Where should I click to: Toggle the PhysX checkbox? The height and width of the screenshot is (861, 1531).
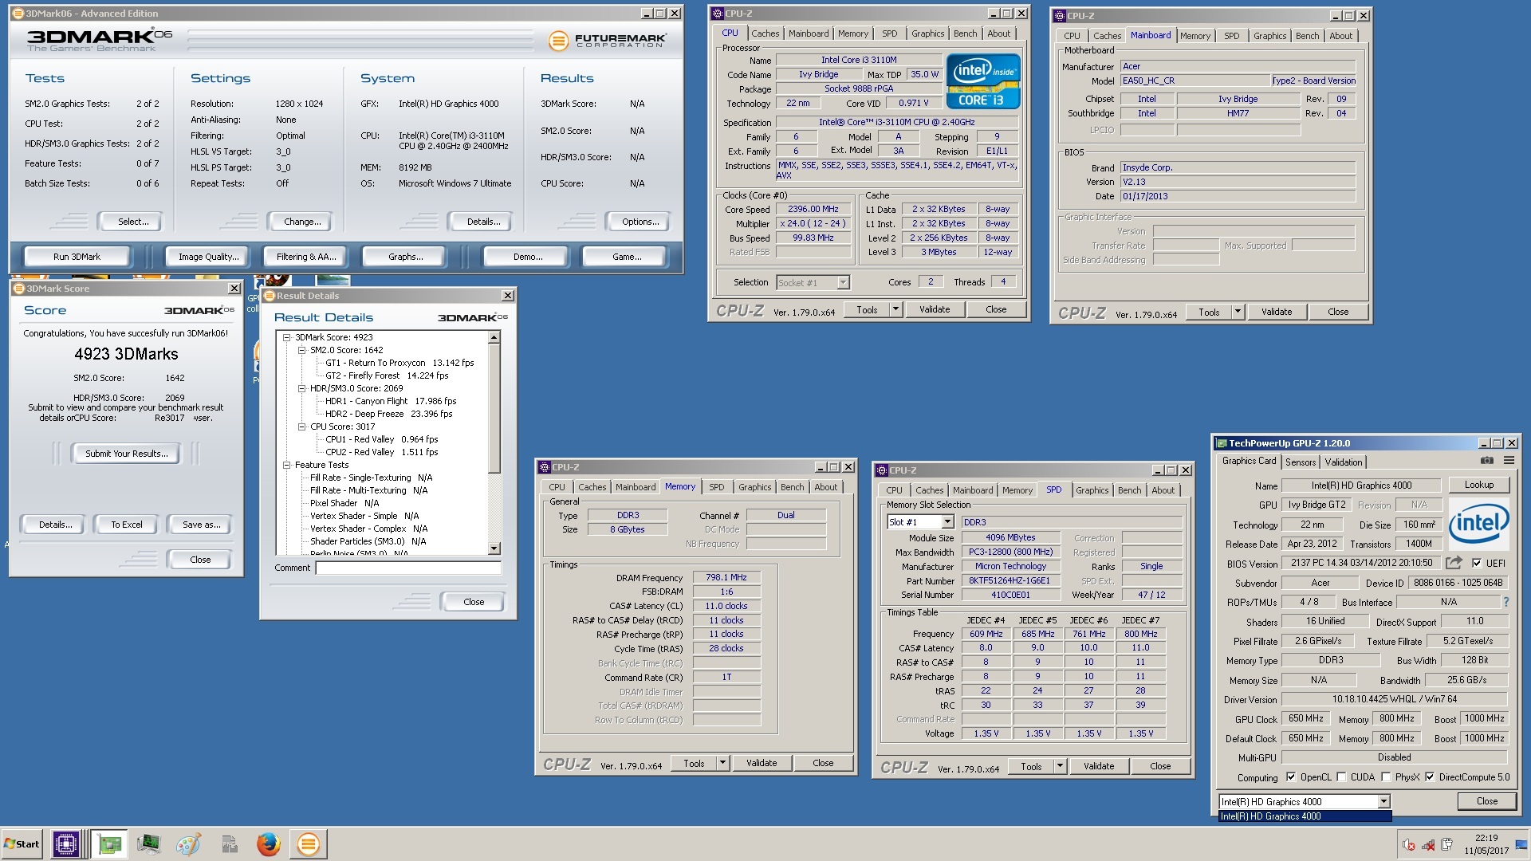pos(1386,777)
